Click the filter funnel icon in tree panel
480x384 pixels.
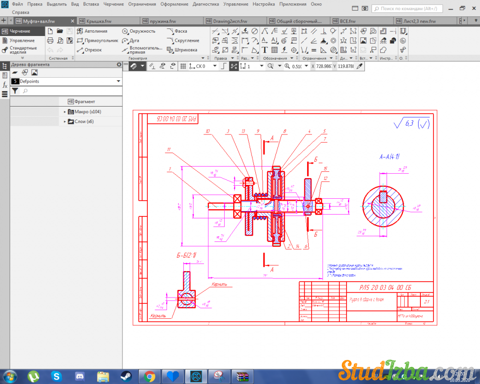15,91
